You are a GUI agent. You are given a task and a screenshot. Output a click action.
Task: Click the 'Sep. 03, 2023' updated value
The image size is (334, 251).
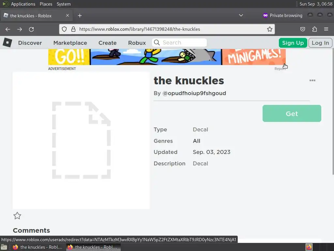click(x=211, y=152)
